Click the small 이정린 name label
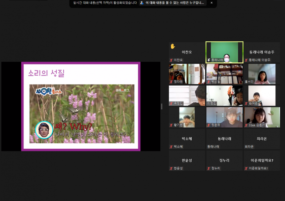The width and height of the screenshot is (285, 201). pos(212,103)
